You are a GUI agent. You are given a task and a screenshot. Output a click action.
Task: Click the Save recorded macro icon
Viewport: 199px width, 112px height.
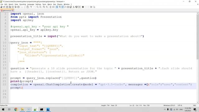click(x=94, y=7)
